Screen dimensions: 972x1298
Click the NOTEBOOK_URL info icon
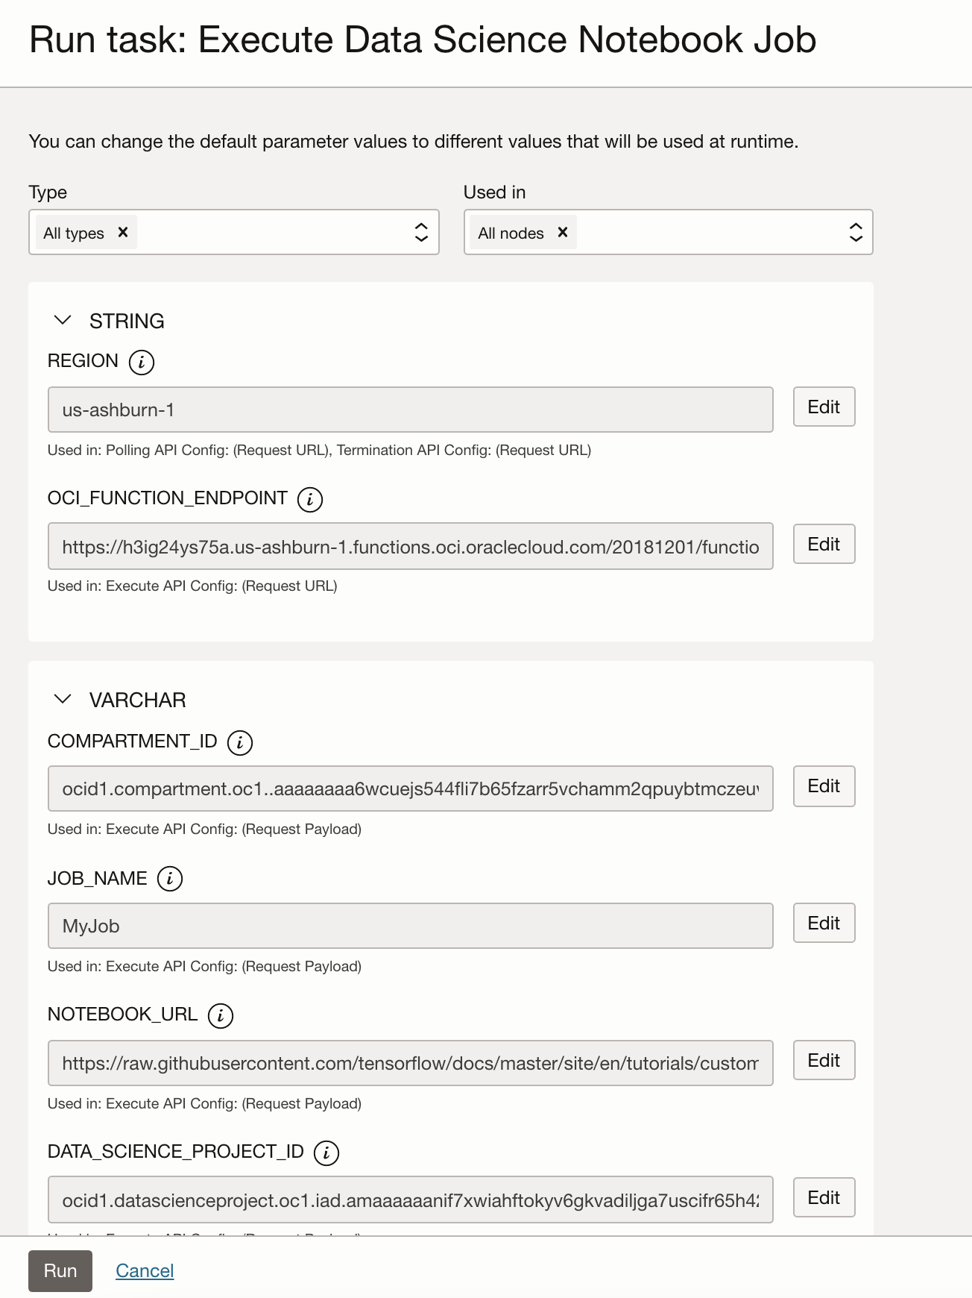pos(221,1016)
